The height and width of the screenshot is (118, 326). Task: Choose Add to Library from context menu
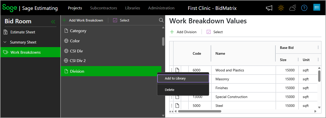183,78
